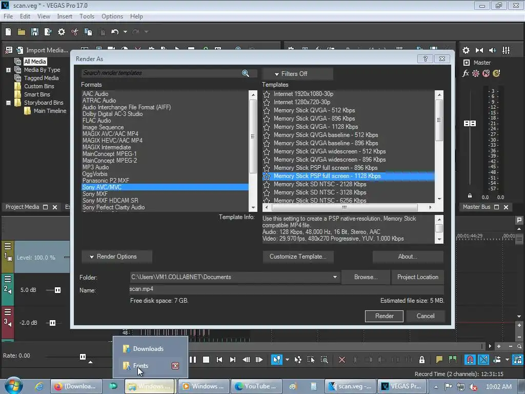The image size is (525, 394).
Task: Click Downmix Output icon in Master panel
Action: tap(479, 50)
